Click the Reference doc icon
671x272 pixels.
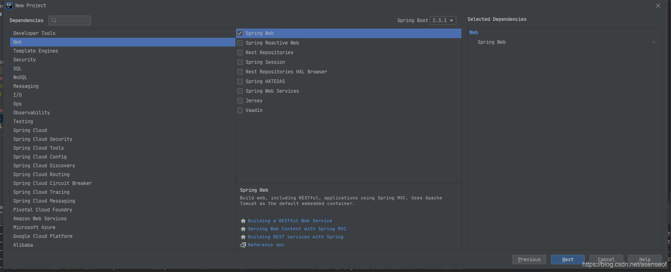click(x=243, y=245)
